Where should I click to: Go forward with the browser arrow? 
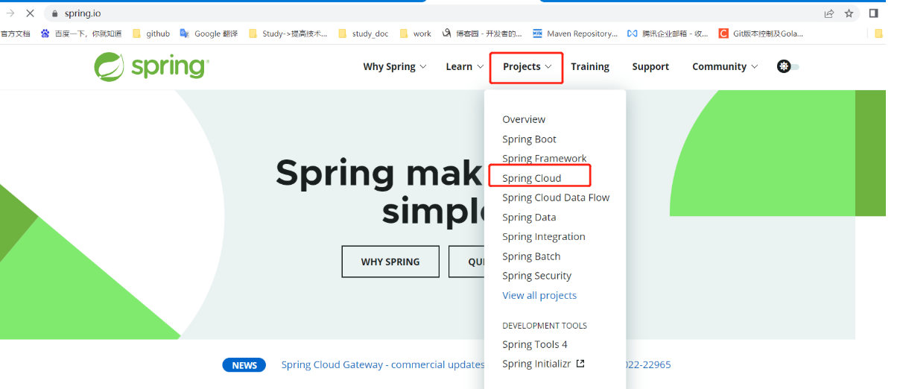(10, 13)
